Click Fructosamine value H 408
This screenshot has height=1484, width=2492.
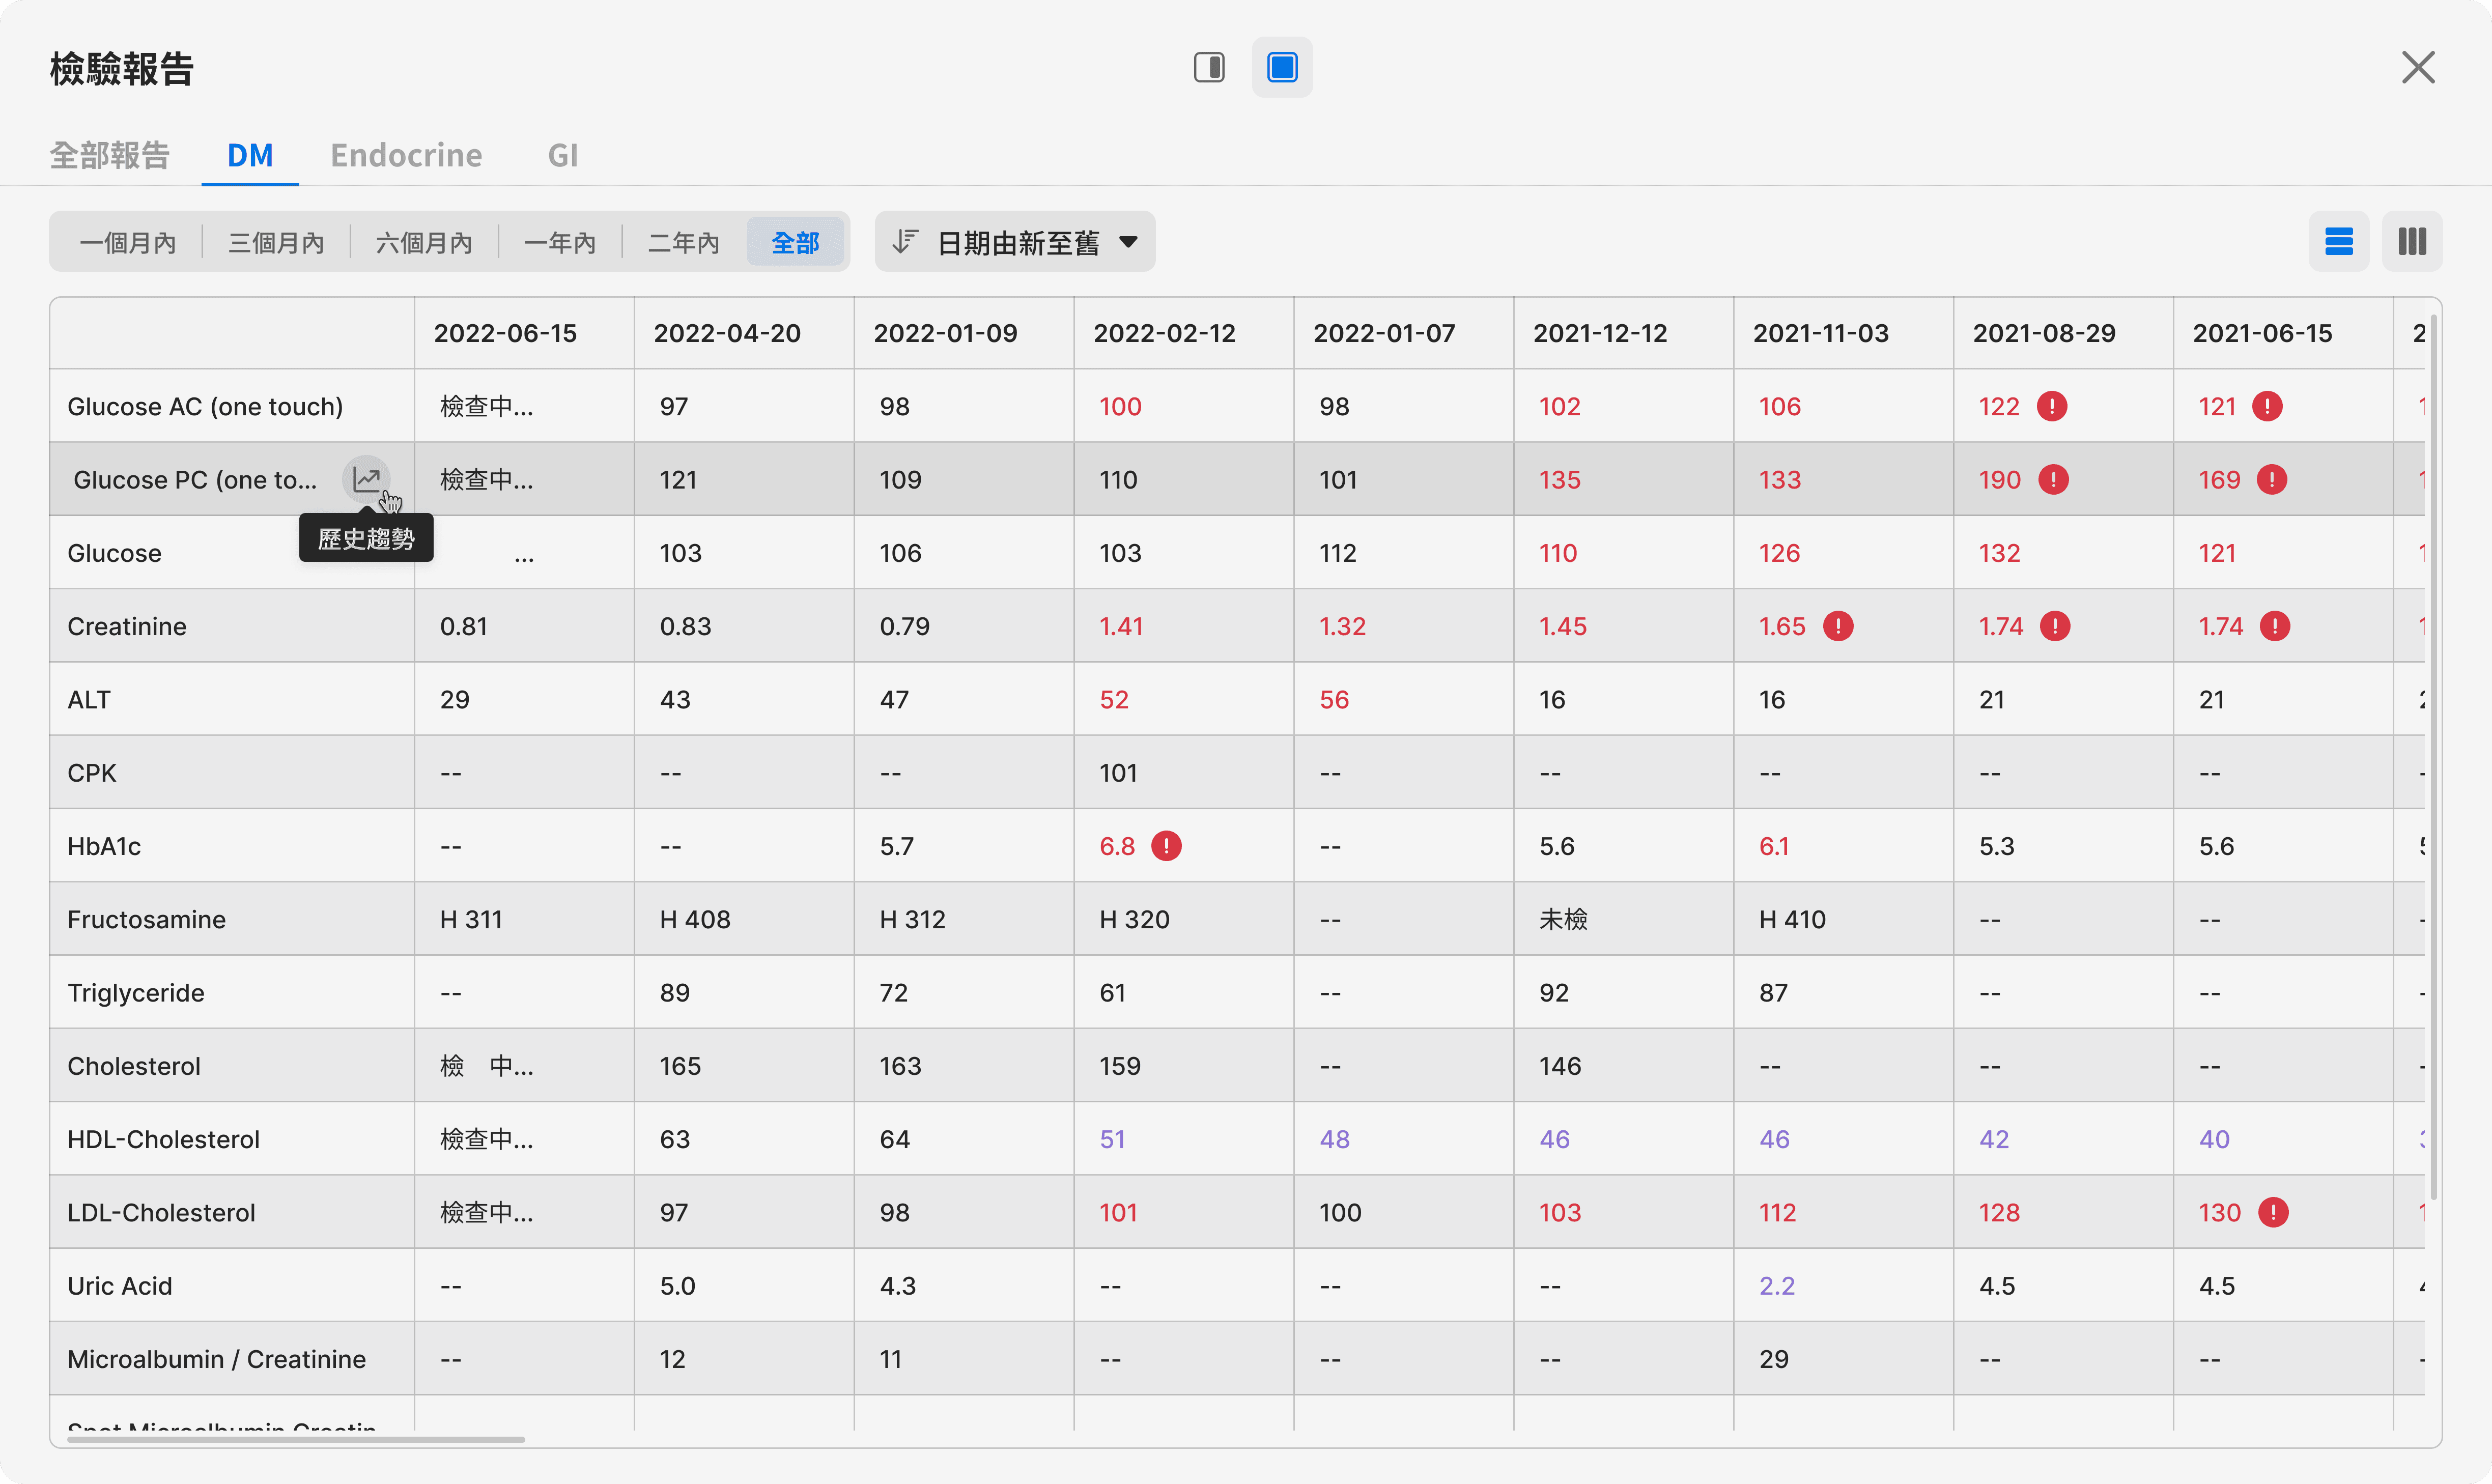(695, 919)
